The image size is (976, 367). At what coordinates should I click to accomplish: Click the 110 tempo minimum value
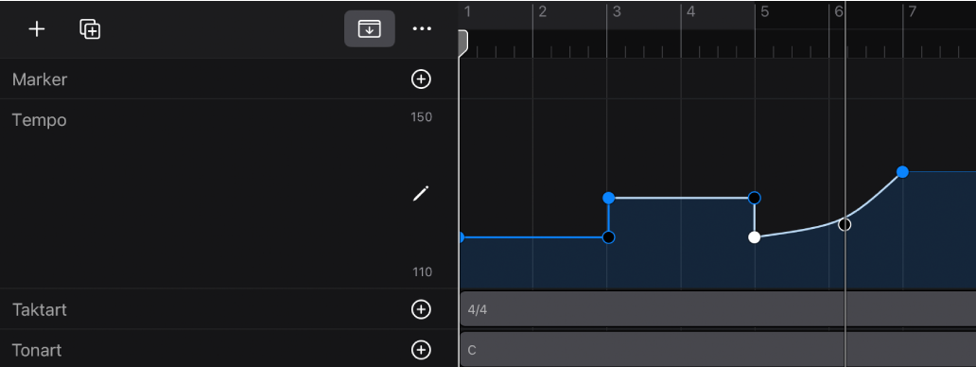click(422, 271)
